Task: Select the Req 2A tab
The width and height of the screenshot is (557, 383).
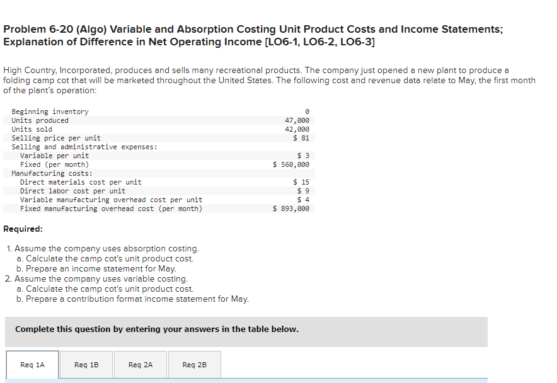Action: (140, 364)
